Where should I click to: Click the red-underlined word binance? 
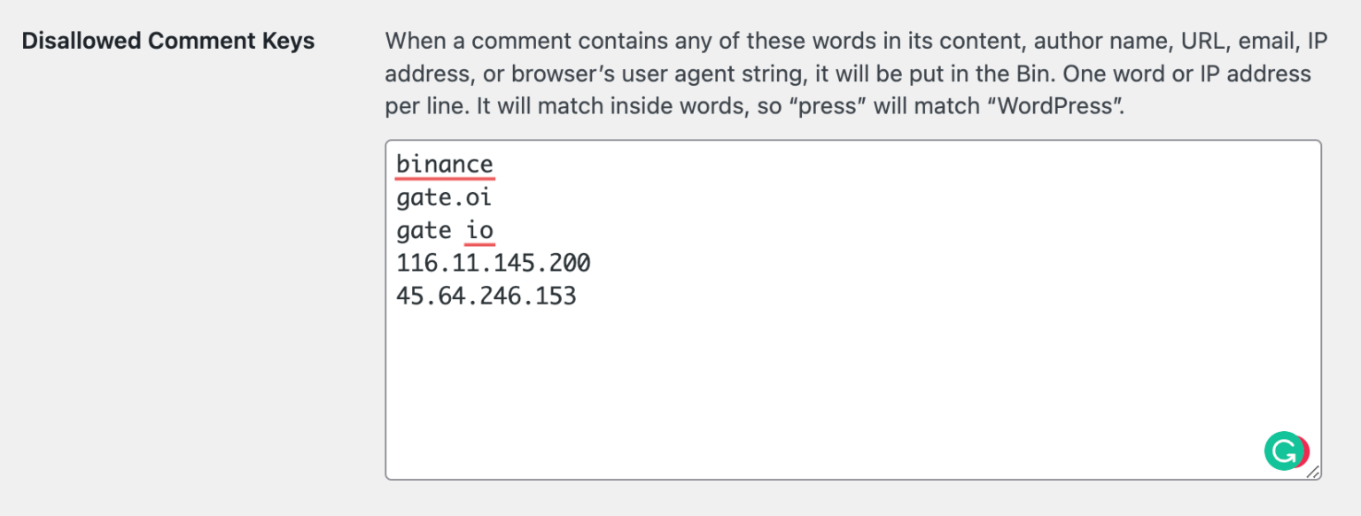click(446, 164)
